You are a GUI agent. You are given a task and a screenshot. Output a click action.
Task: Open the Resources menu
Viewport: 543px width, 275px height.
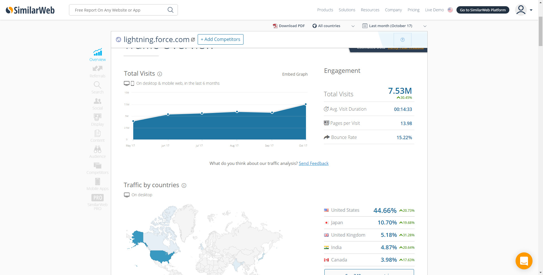pyautogui.click(x=370, y=10)
